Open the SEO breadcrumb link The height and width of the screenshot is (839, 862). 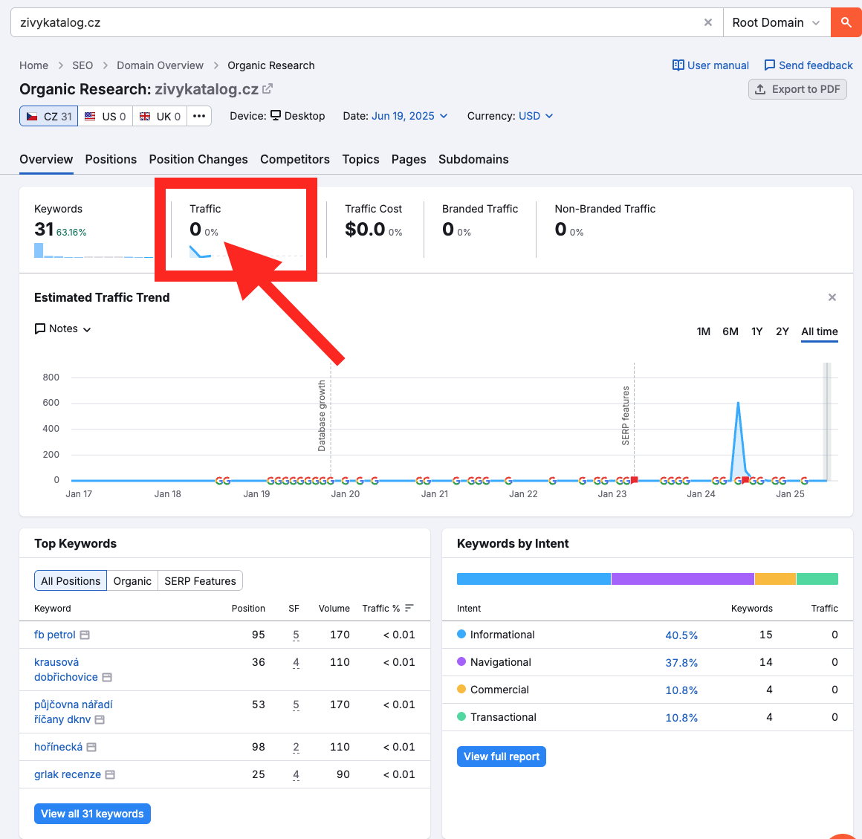click(82, 65)
